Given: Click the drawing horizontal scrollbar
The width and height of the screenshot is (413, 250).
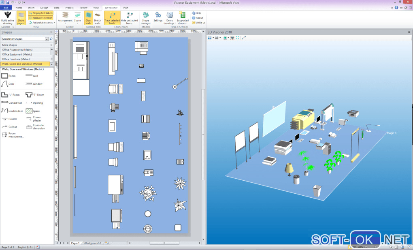Looking at the screenshot, I should click(164, 243).
